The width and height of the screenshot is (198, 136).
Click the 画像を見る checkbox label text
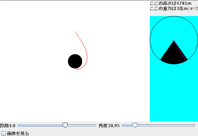click(x=18, y=133)
